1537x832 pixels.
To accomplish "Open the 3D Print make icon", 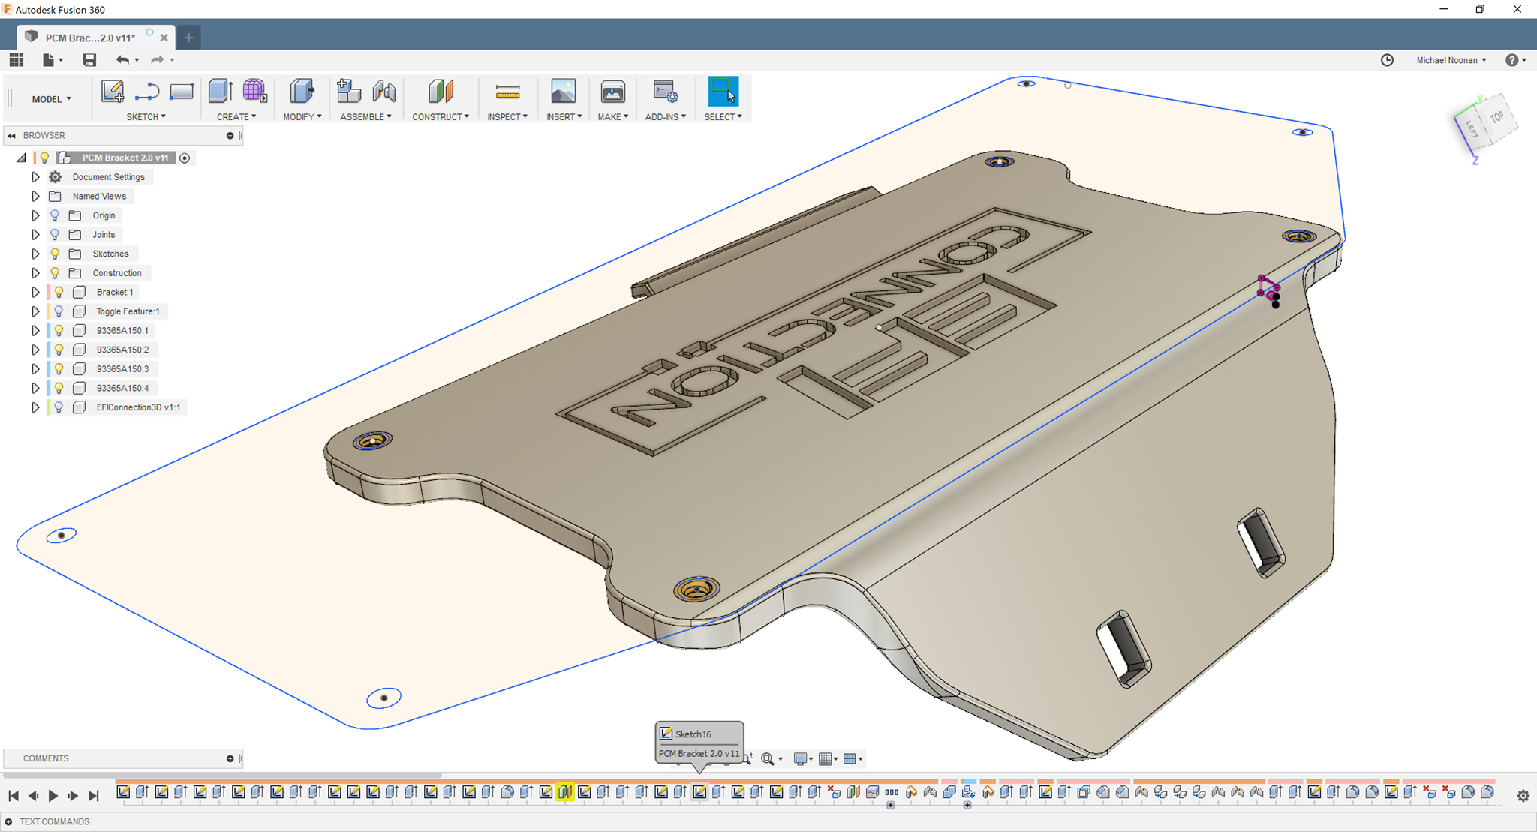I will 613,92.
